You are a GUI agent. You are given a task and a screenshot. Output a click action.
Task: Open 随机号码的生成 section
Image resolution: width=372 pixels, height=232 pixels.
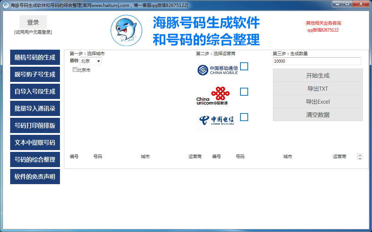(35, 57)
